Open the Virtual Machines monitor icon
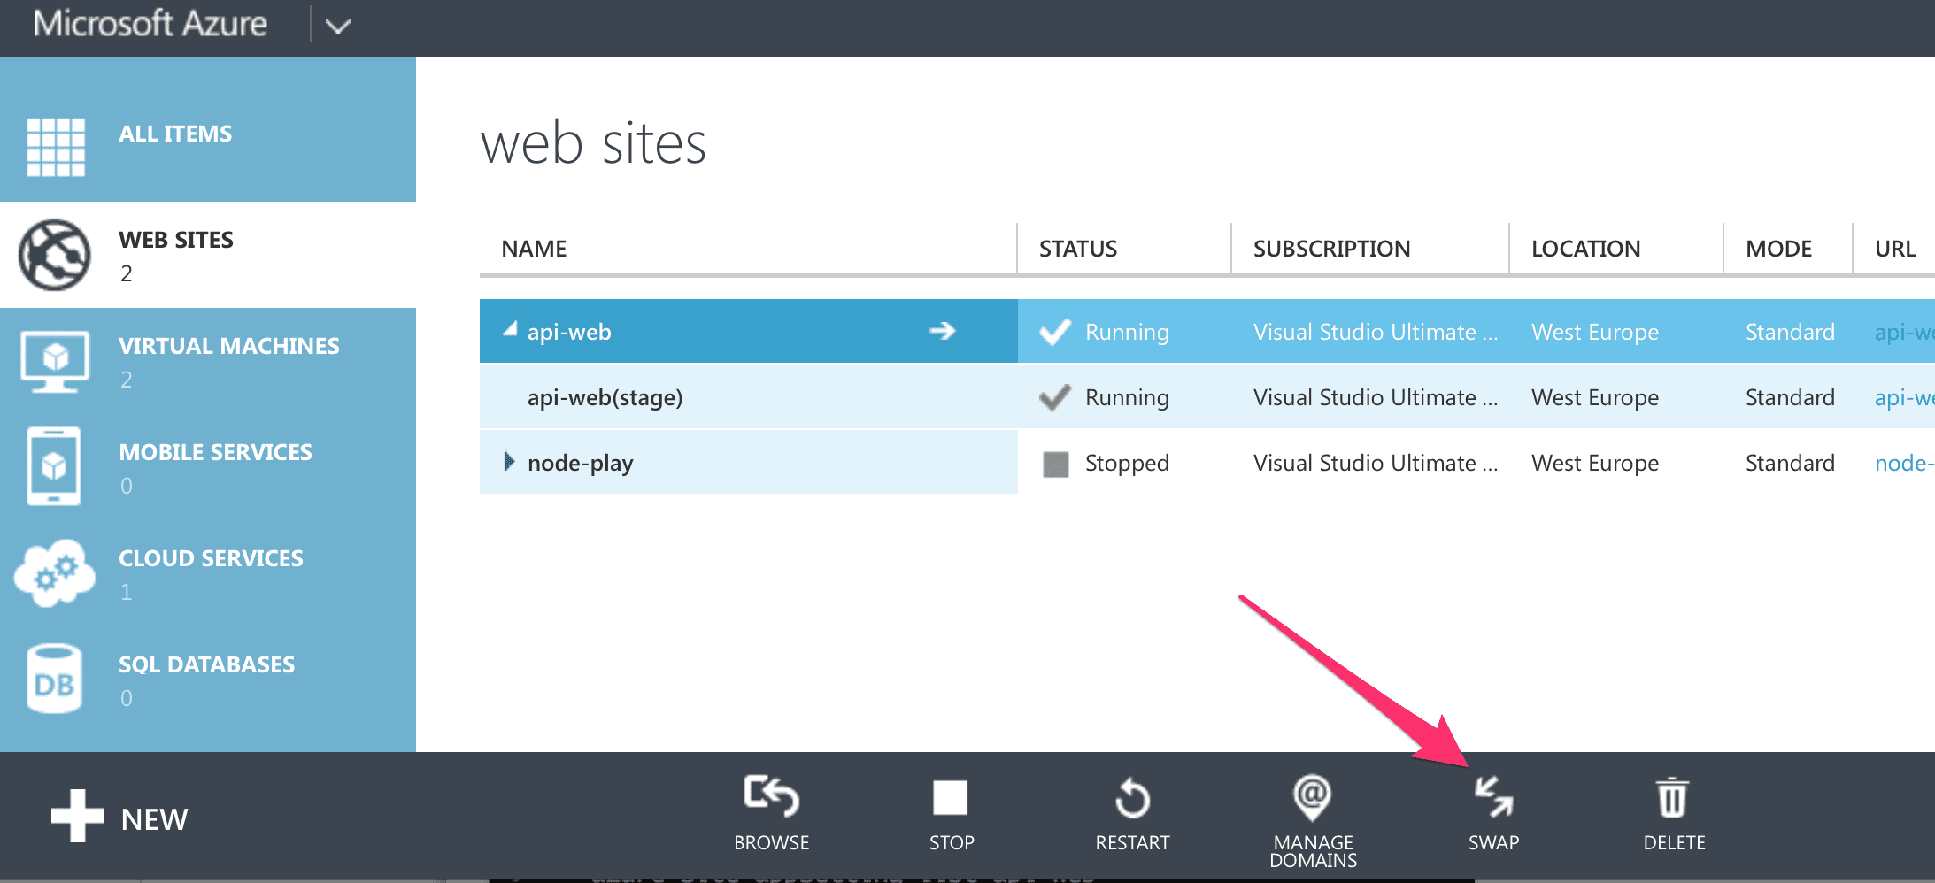Image resolution: width=1935 pixels, height=883 pixels. (x=55, y=361)
